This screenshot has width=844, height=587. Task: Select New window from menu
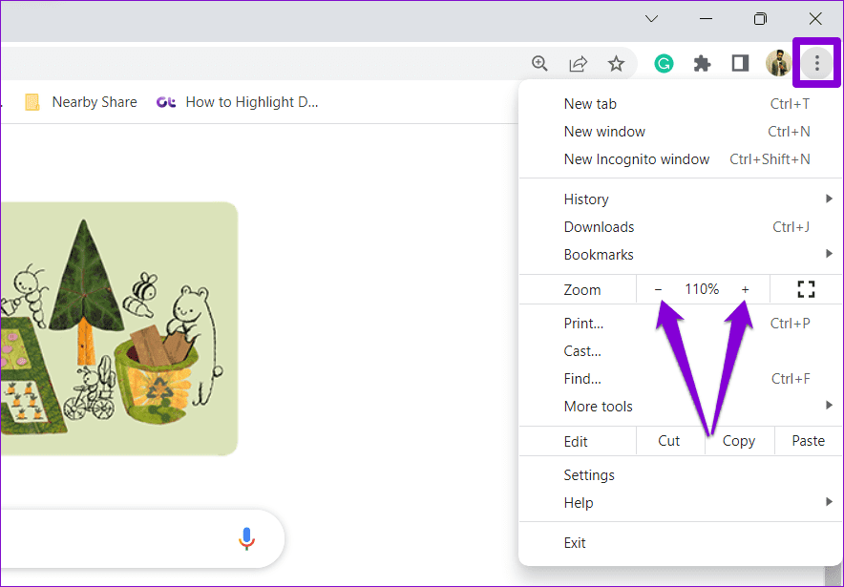(681, 132)
